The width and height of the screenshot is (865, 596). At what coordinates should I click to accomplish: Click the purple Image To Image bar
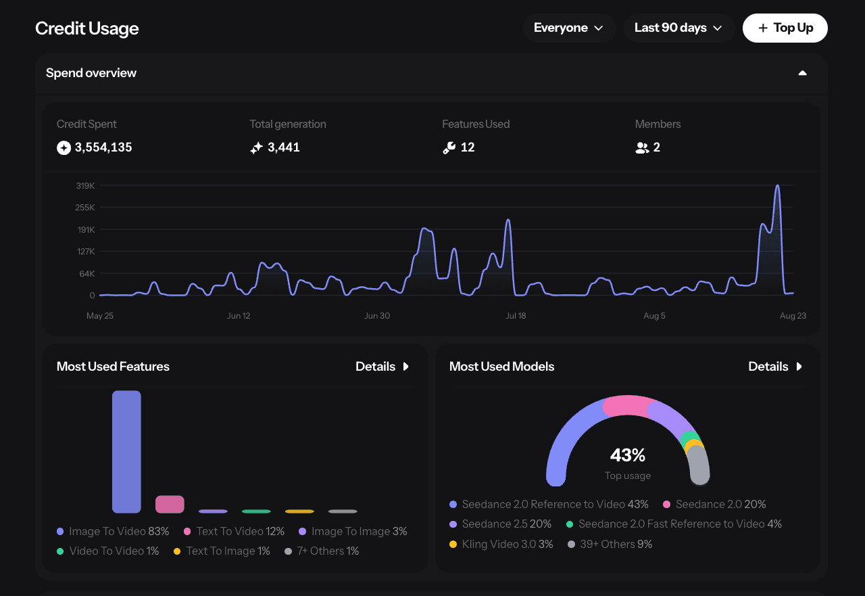(213, 511)
